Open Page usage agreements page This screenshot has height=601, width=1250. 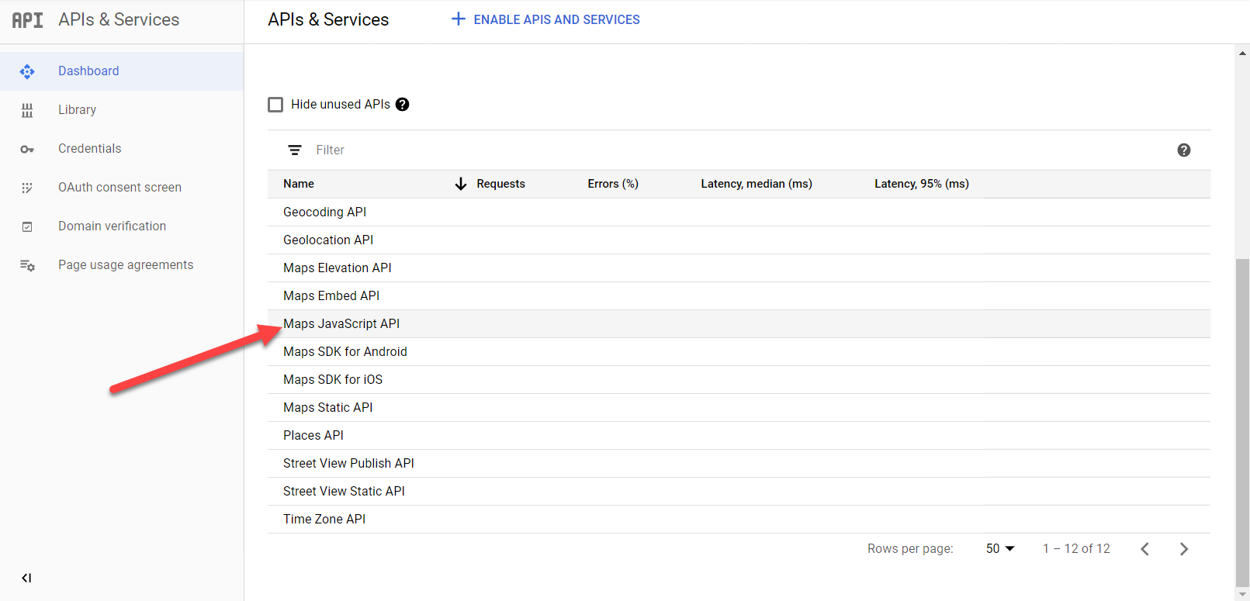point(122,265)
